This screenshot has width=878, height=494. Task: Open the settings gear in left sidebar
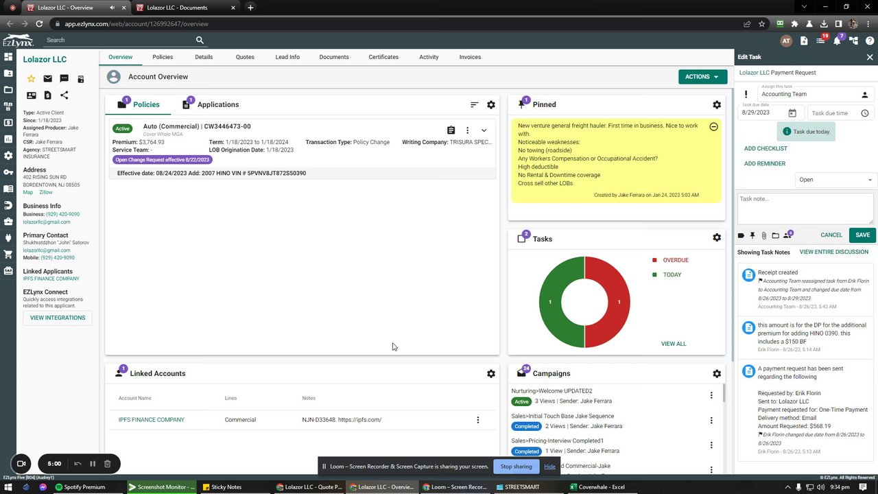coord(8,156)
